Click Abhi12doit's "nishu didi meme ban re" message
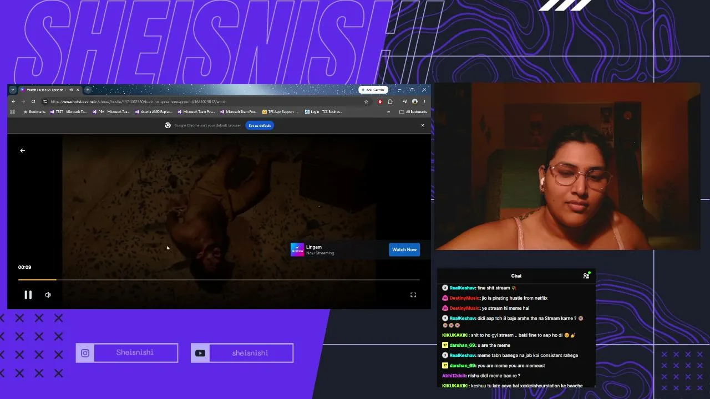Viewport: 710px width, 399px height. (x=481, y=376)
